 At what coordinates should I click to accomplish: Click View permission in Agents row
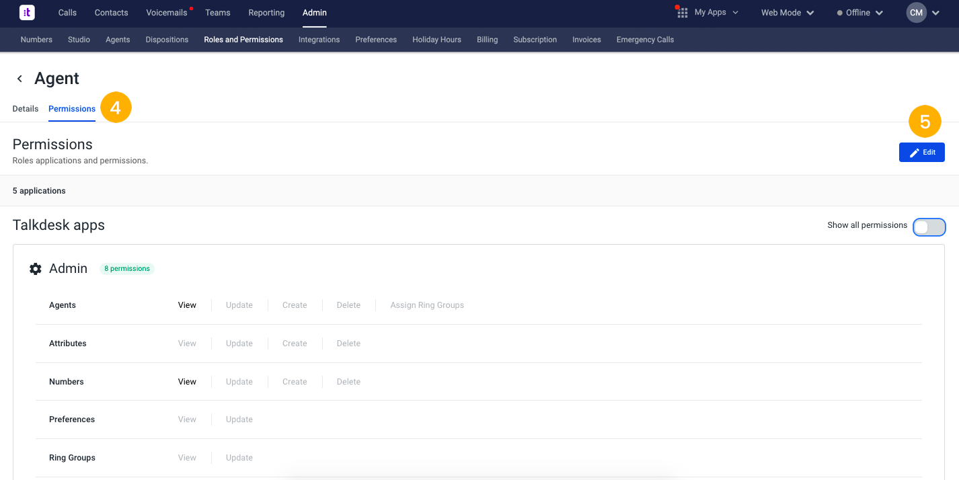pyautogui.click(x=187, y=305)
